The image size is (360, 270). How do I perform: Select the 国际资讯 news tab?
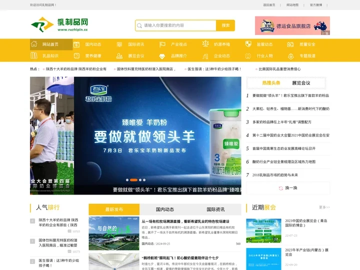click(215, 209)
